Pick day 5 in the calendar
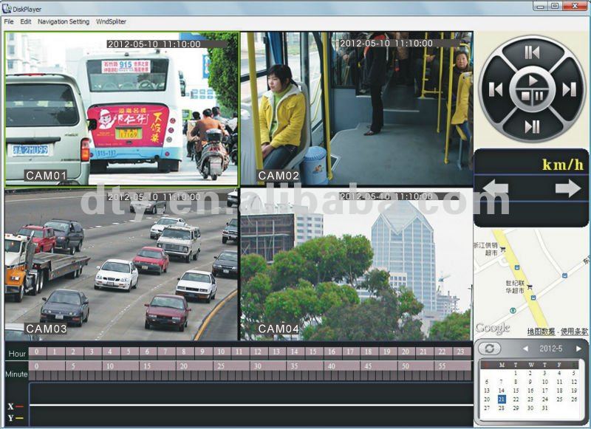 point(574,374)
